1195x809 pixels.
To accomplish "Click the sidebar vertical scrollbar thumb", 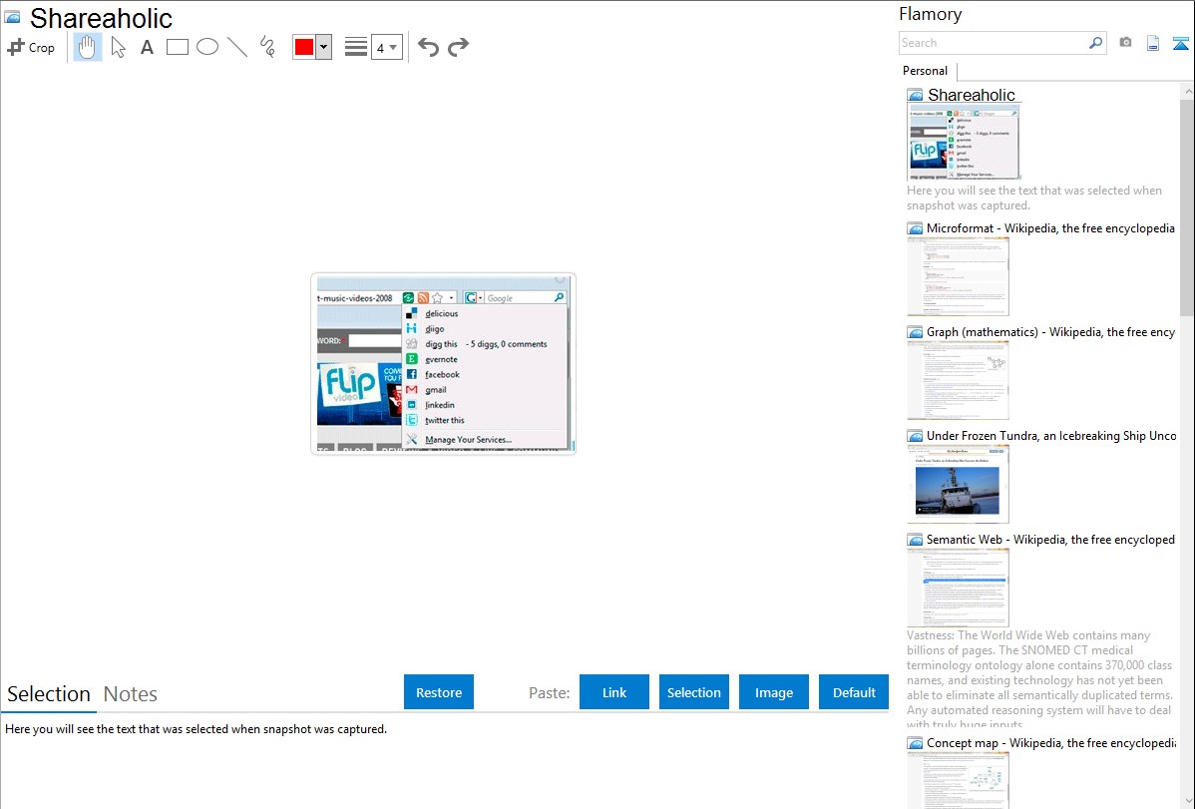I will [1187, 207].
